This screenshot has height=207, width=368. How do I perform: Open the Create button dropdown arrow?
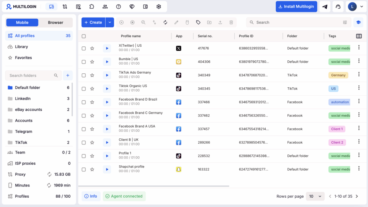(x=110, y=22)
